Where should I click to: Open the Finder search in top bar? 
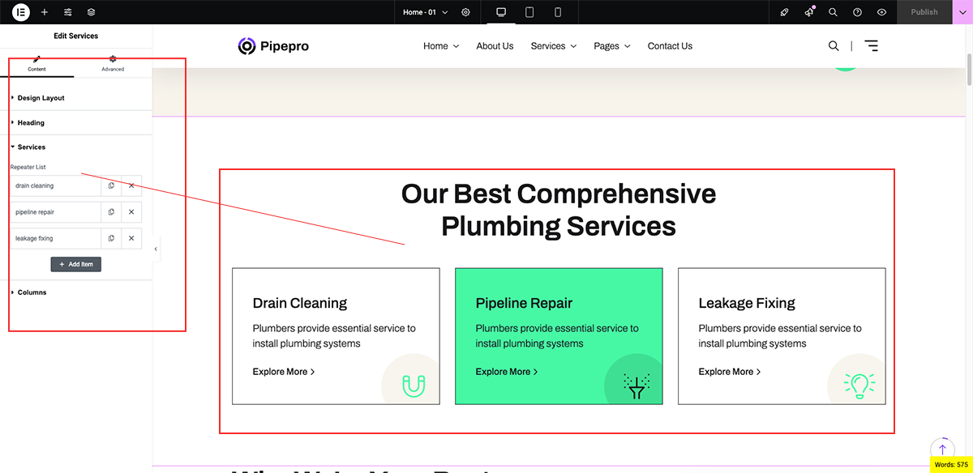833,12
